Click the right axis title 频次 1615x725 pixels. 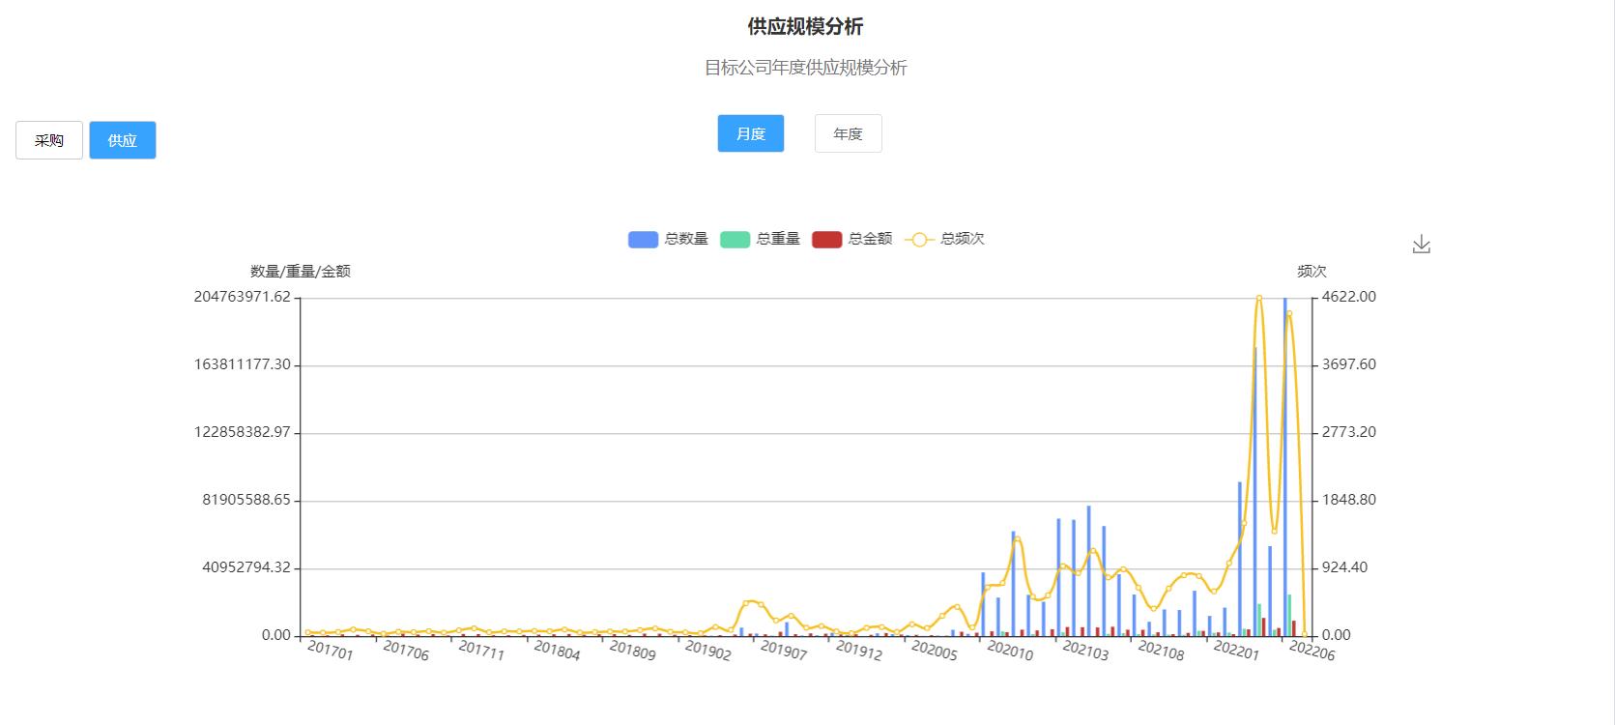coord(1312,272)
